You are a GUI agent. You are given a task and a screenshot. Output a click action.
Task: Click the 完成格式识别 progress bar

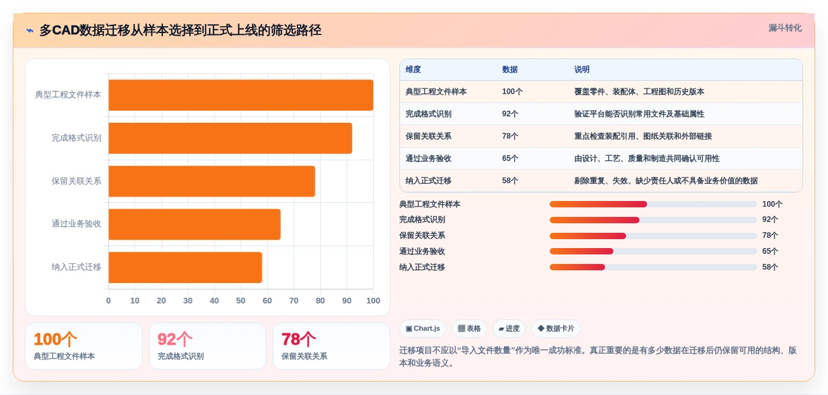(x=653, y=220)
